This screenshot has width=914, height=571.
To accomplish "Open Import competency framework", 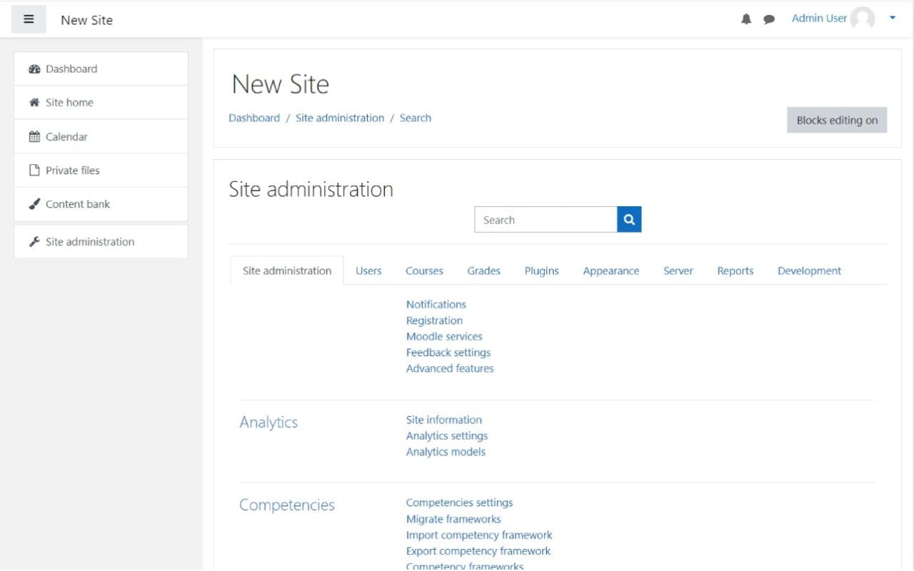I will coord(478,535).
